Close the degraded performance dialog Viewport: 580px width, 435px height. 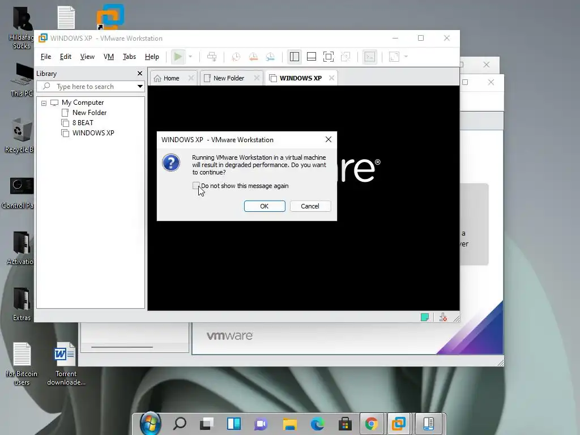[x=328, y=139]
